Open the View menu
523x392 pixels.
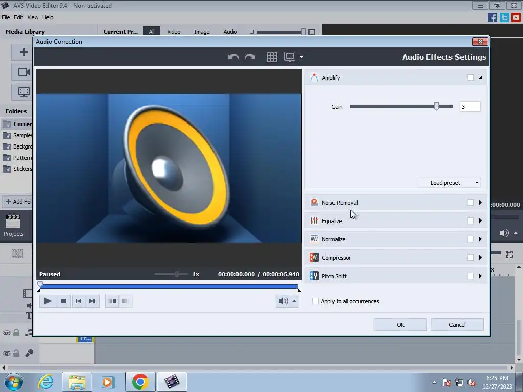[x=33, y=17]
